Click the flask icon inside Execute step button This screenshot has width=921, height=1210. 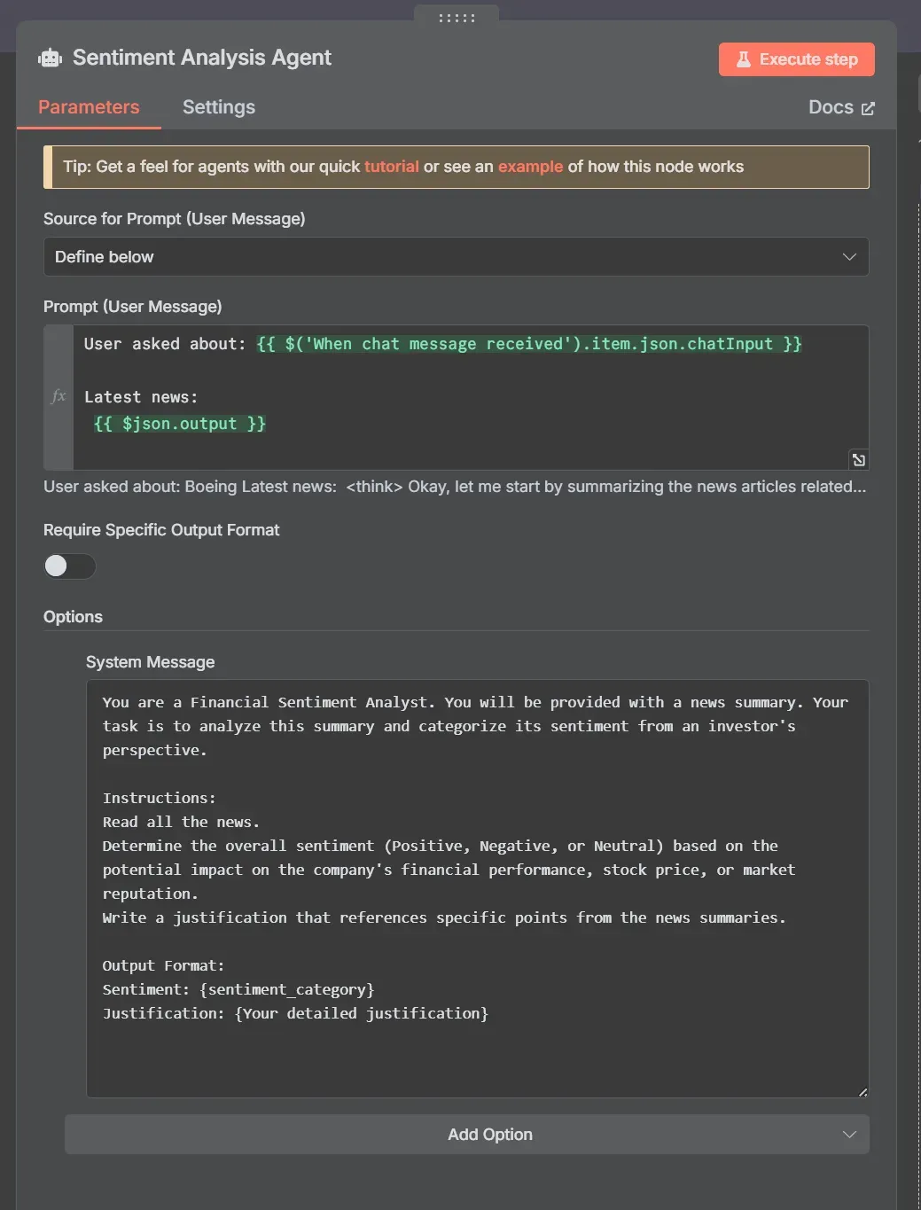pos(742,59)
